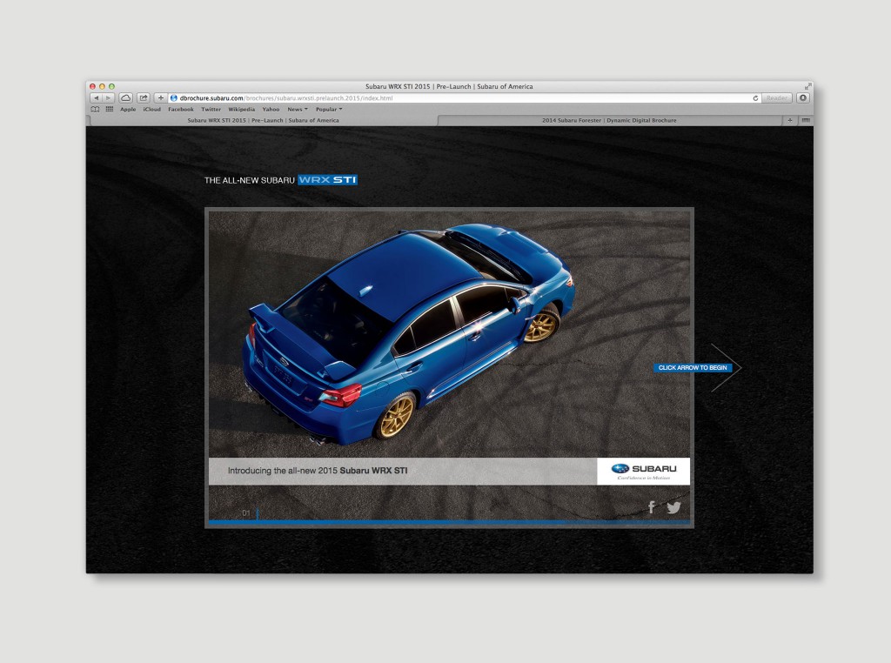Image resolution: width=891 pixels, height=663 pixels.
Task: Add a bookmark with the plus button beside the address bar
Action: coord(161,98)
